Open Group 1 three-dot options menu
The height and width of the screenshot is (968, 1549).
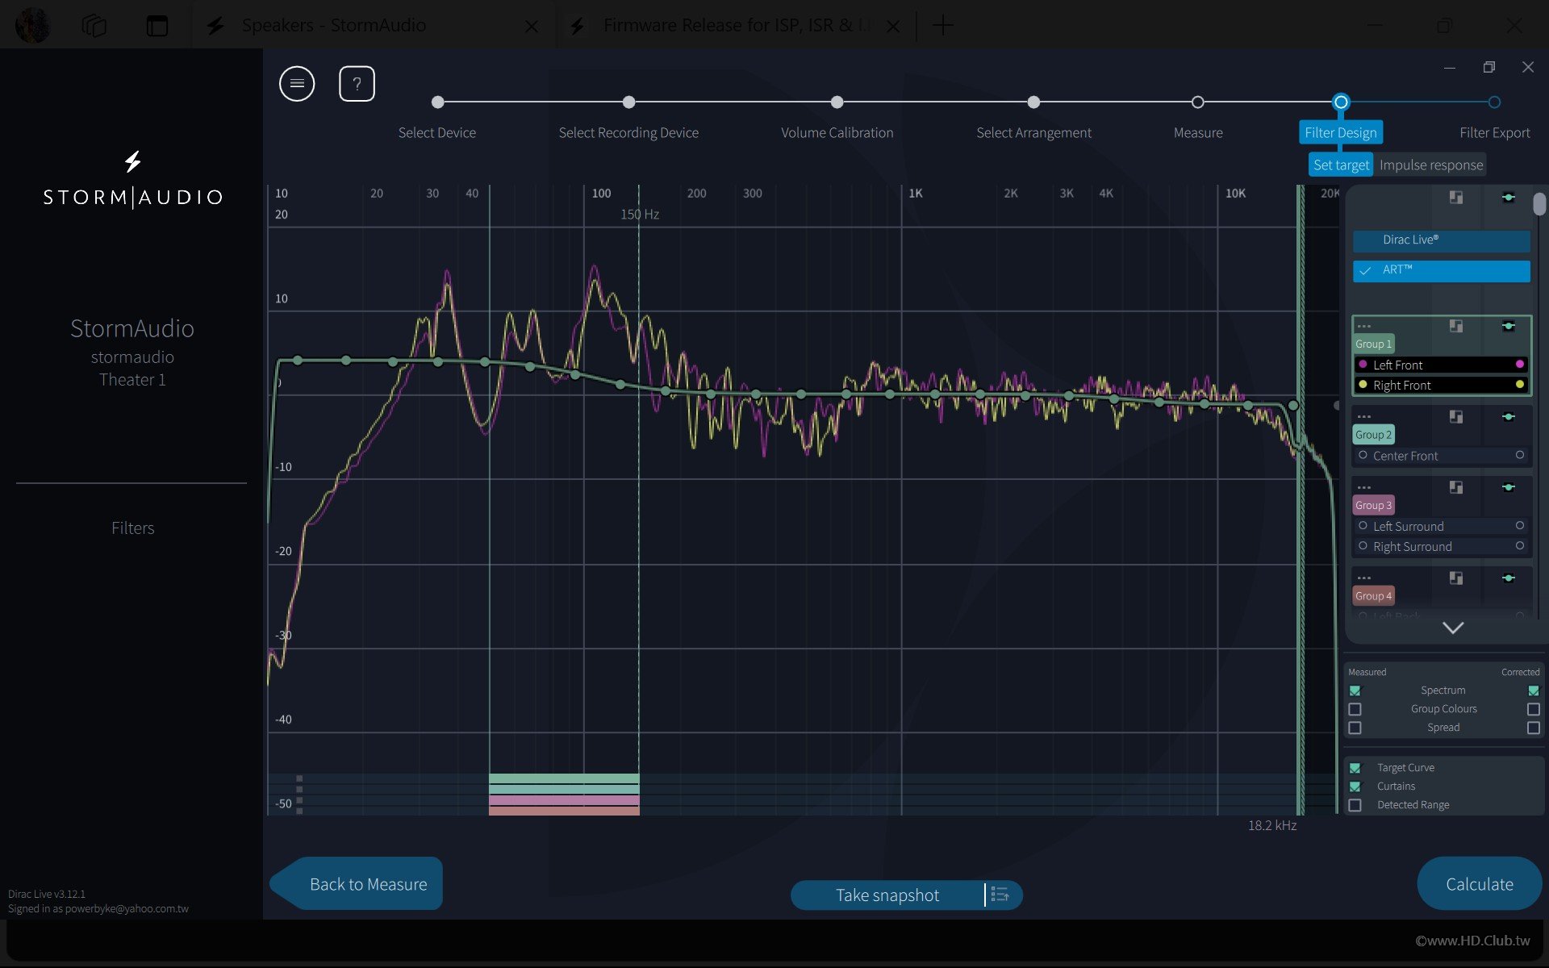1363,326
